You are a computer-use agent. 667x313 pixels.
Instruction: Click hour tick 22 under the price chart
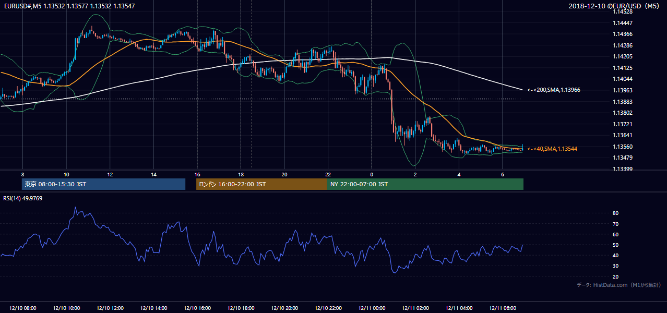(328, 174)
